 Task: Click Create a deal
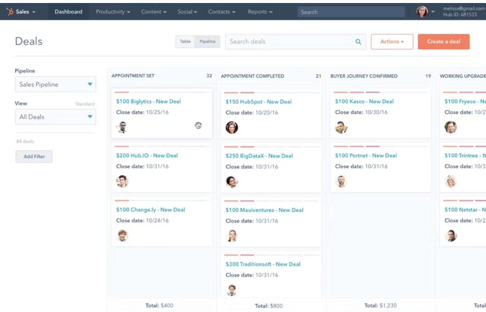coord(443,41)
